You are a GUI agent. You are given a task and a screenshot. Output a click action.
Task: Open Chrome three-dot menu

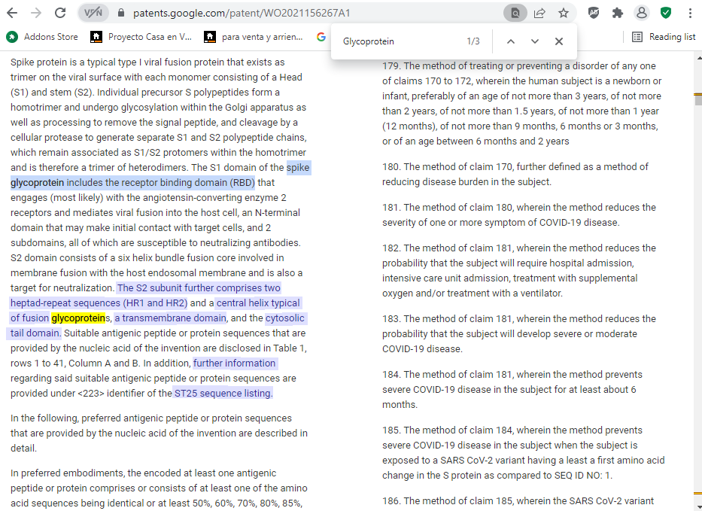coord(690,13)
